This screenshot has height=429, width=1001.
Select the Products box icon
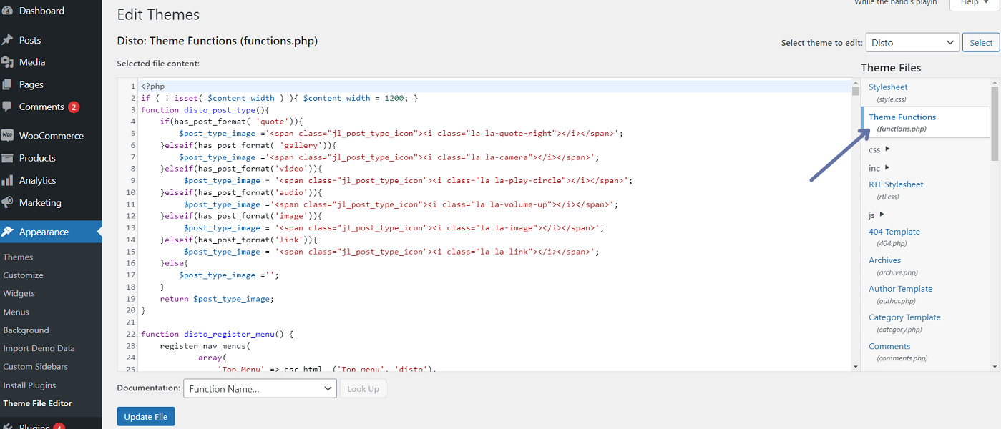[x=7, y=158]
